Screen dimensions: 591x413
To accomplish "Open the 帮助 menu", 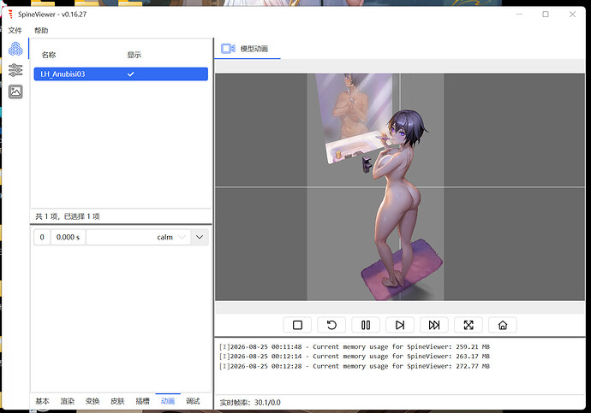I will pos(41,31).
